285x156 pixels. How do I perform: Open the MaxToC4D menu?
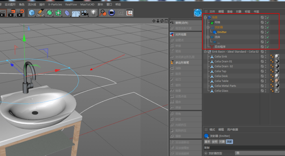[x=87, y=4]
